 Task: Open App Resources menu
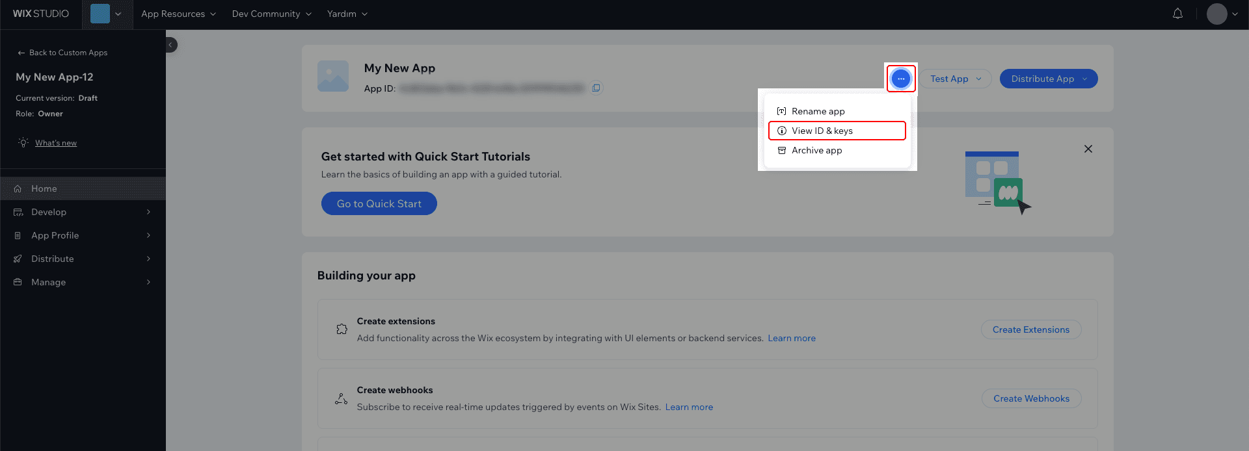click(x=178, y=14)
